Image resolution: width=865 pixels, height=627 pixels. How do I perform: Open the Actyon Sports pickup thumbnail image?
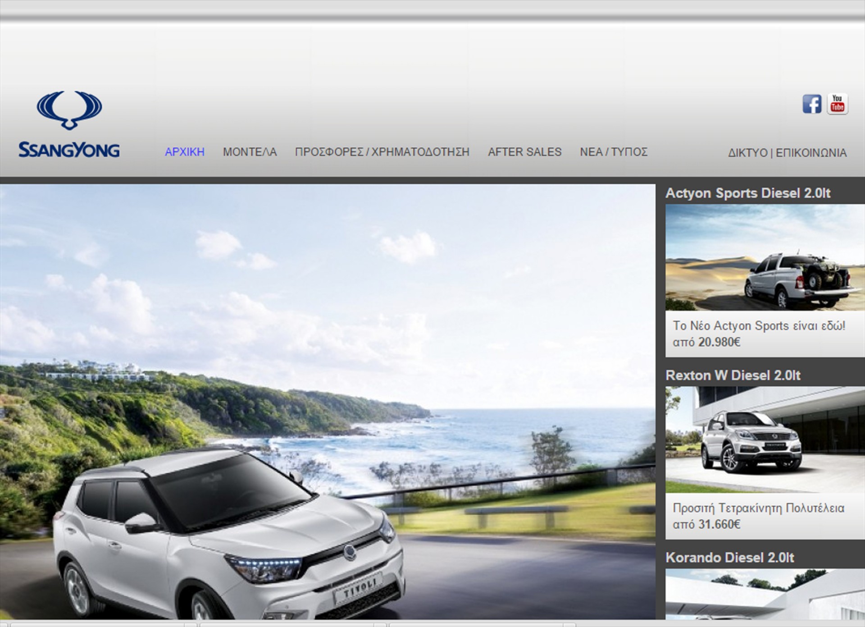pyautogui.click(x=765, y=257)
